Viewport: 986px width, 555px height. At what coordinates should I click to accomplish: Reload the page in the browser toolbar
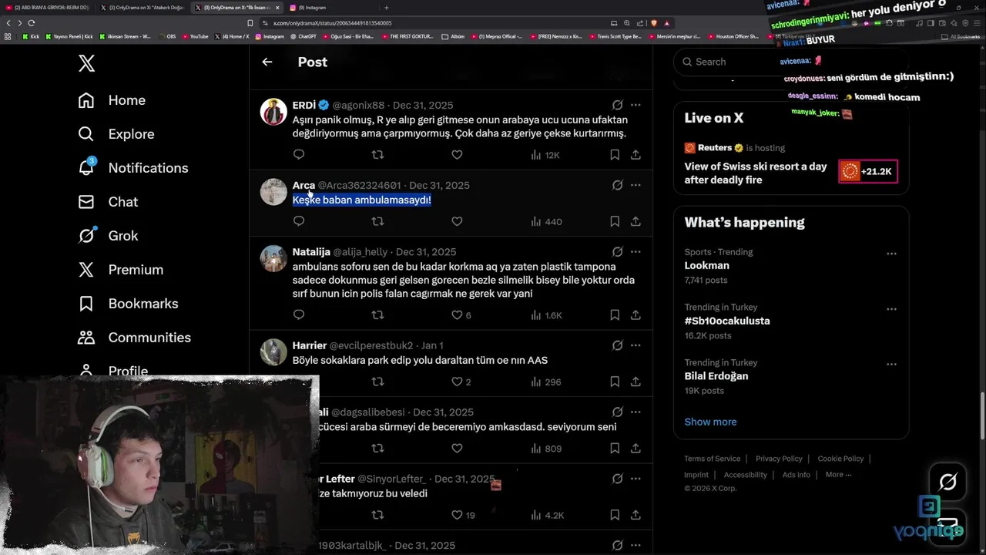31,23
